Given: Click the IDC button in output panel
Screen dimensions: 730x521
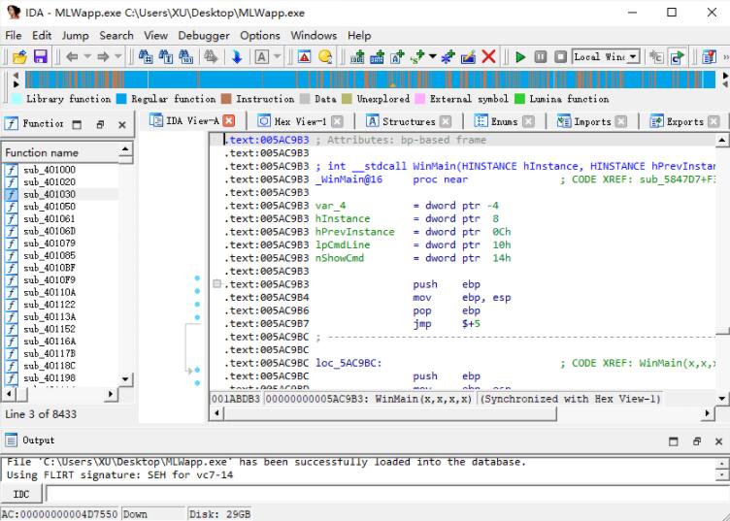Looking at the screenshot, I should pyautogui.click(x=21, y=495).
